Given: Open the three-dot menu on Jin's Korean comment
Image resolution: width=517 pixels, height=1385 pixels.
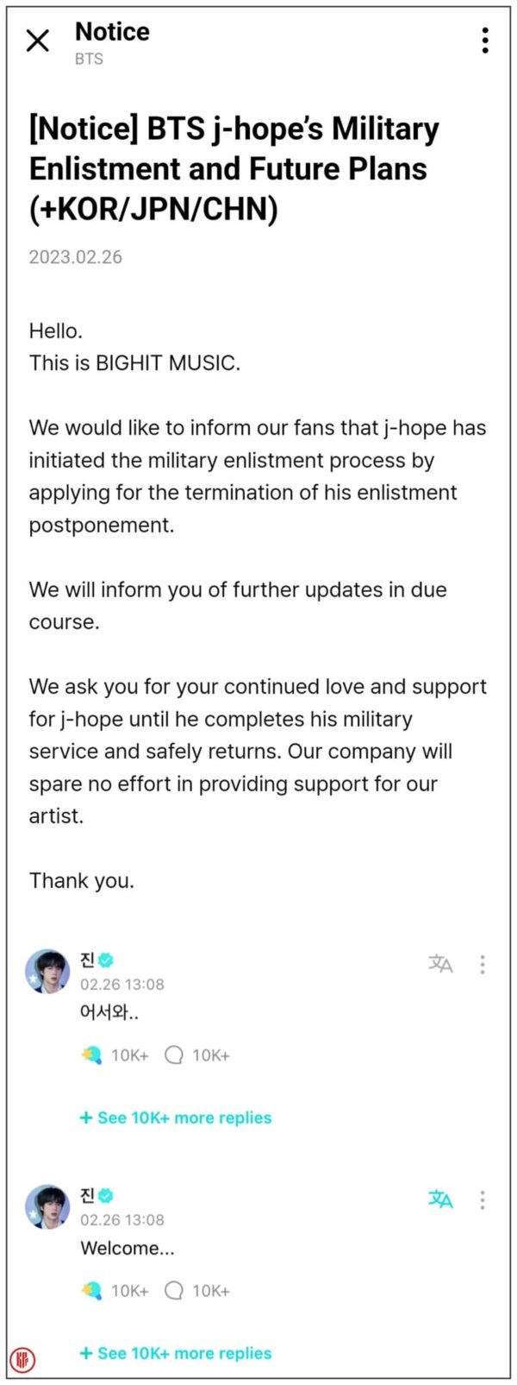Looking at the screenshot, I should pos(483,966).
